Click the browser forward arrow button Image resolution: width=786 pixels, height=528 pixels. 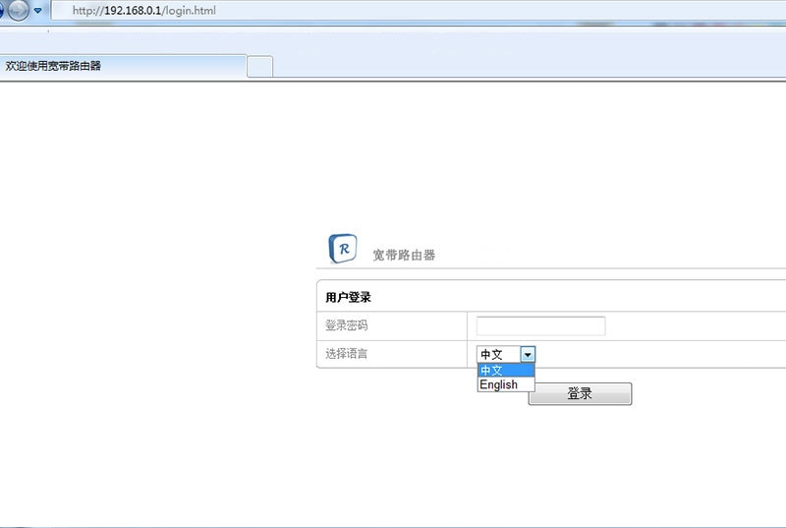[18, 10]
